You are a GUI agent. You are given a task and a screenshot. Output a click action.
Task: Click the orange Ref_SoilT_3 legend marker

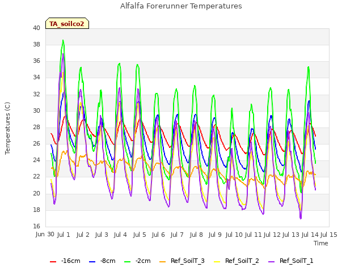163,262
